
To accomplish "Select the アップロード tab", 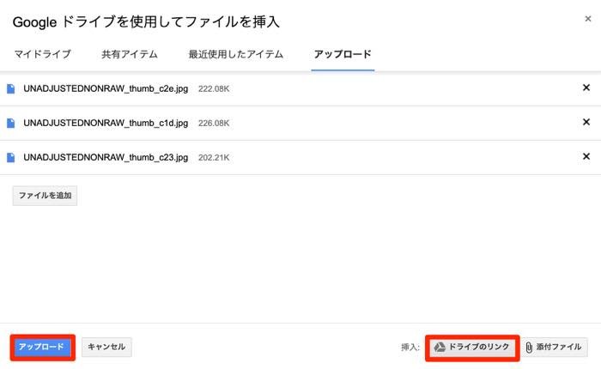I will 343,54.
